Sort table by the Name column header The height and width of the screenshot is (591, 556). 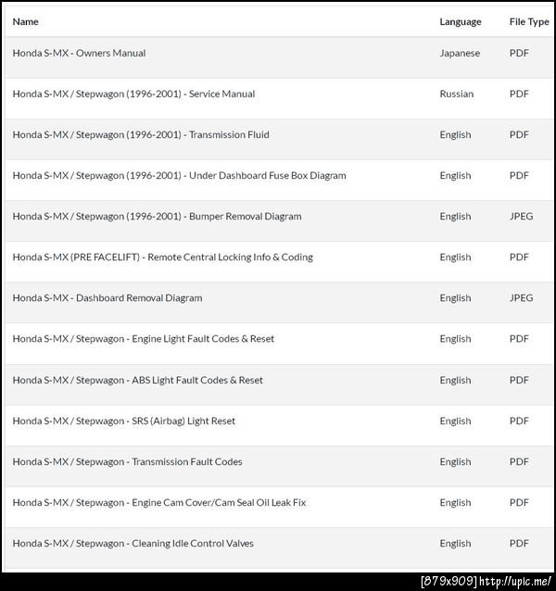click(26, 21)
